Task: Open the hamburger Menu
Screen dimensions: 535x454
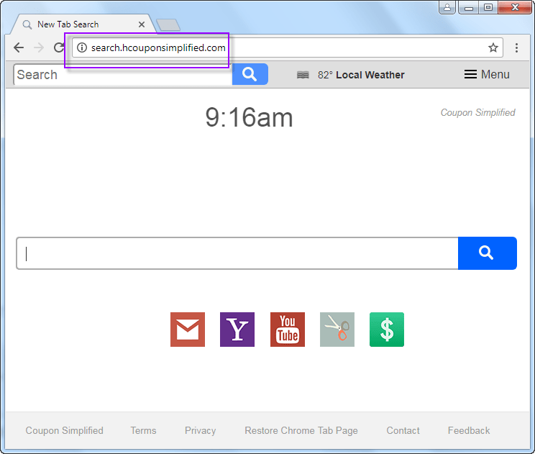Action: 487,74
